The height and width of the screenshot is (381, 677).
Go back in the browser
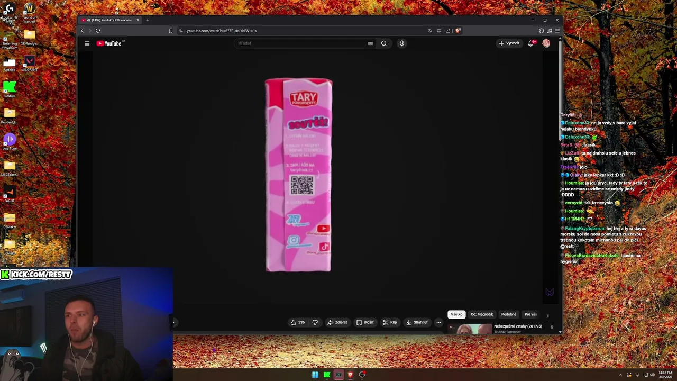click(x=83, y=31)
